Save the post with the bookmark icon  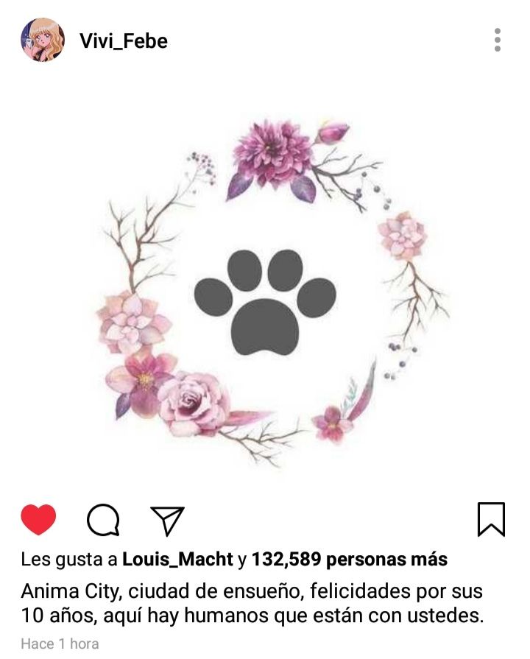(491, 519)
